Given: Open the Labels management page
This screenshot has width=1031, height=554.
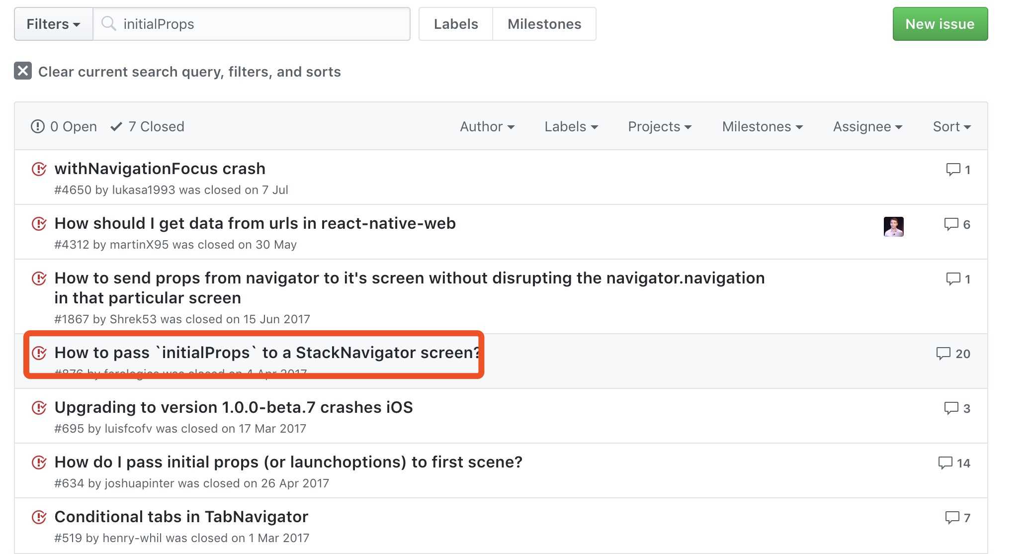Looking at the screenshot, I should click(455, 24).
